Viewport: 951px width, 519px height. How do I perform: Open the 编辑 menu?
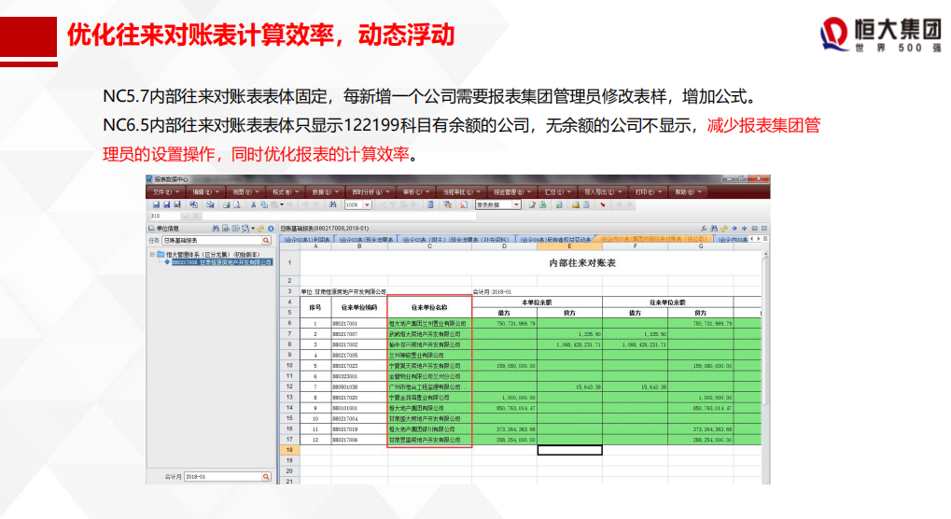[205, 192]
